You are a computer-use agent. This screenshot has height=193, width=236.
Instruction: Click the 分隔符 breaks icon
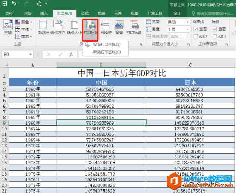pyautogui.click(x=106, y=25)
